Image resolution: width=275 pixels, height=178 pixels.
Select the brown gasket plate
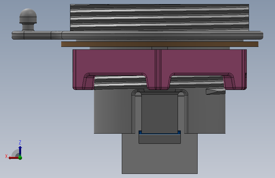click(x=160, y=44)
